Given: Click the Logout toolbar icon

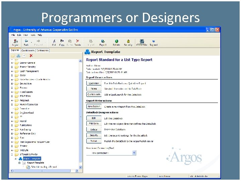Looking at the screenshot, I should coord(15,41).
